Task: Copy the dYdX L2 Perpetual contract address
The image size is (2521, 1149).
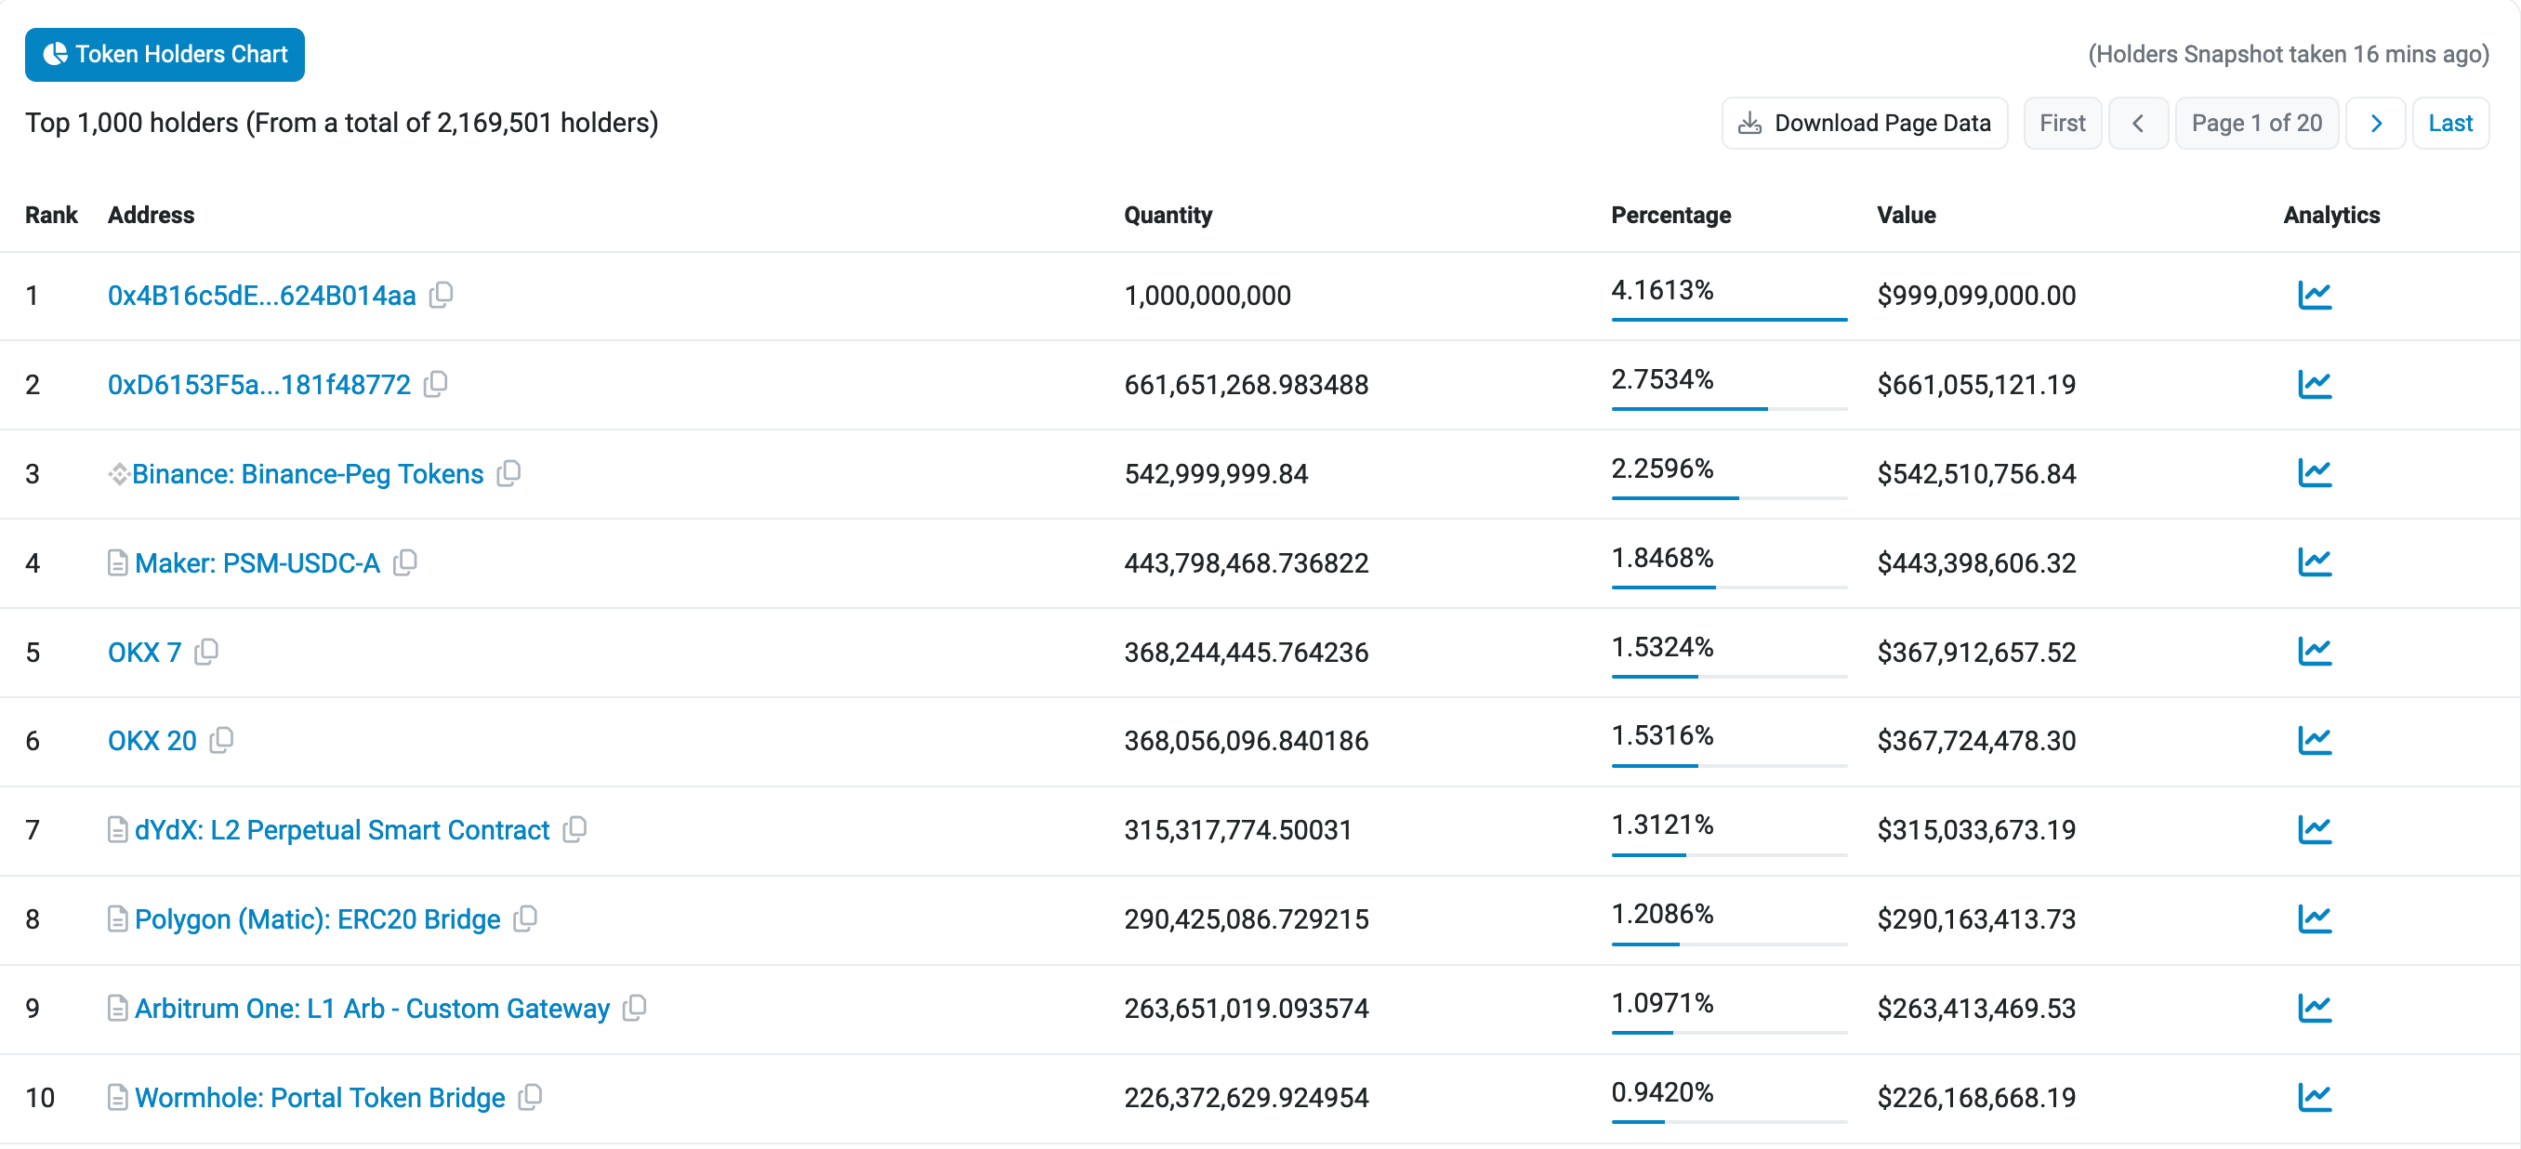Action: tap(575, 829)
